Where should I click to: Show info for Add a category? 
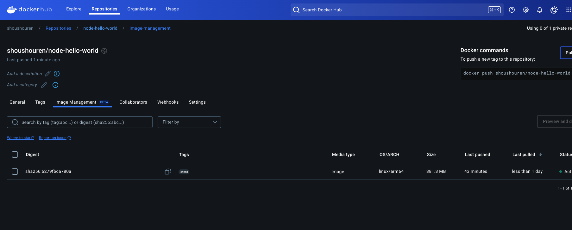55,85
